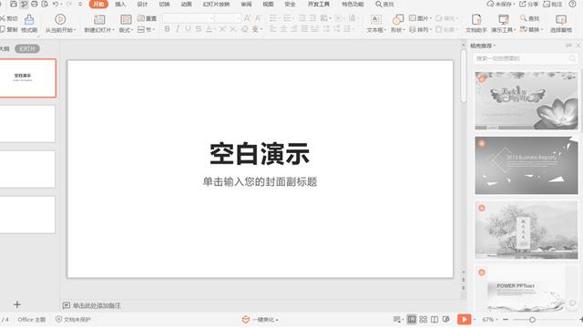This screenshot has width=583, height=328.
Task: Click the zoom slider handle
Action: [x=532, y=320]
